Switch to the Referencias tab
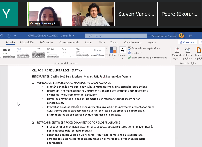Viewport: 202px width, 147px height. (46, 42)
